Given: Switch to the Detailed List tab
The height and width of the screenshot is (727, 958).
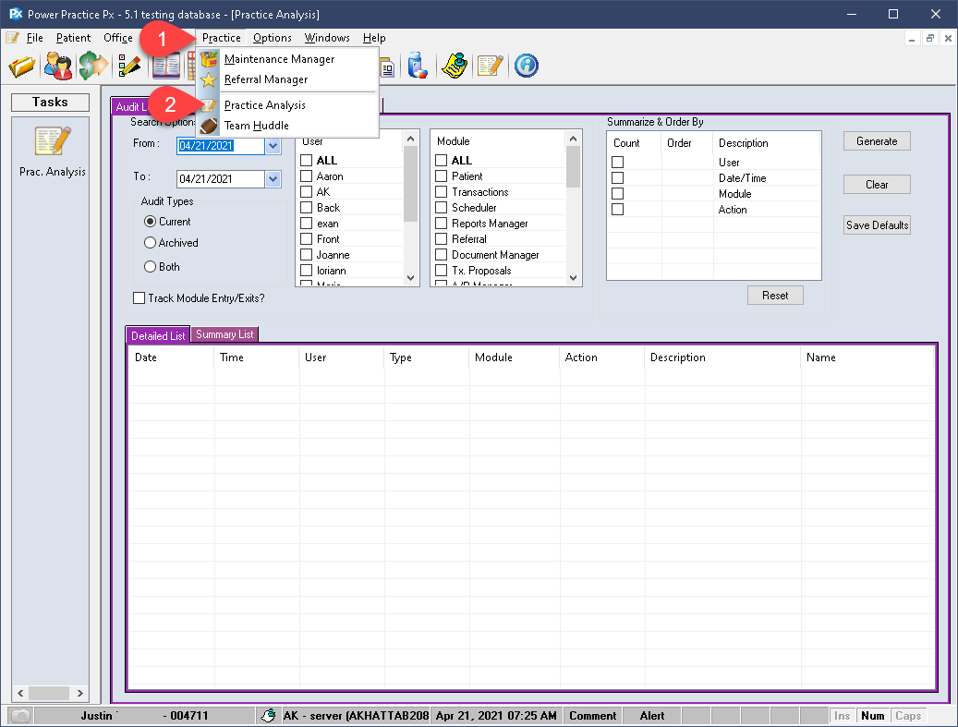Looking at the screenshot, I should coord(158,335).
